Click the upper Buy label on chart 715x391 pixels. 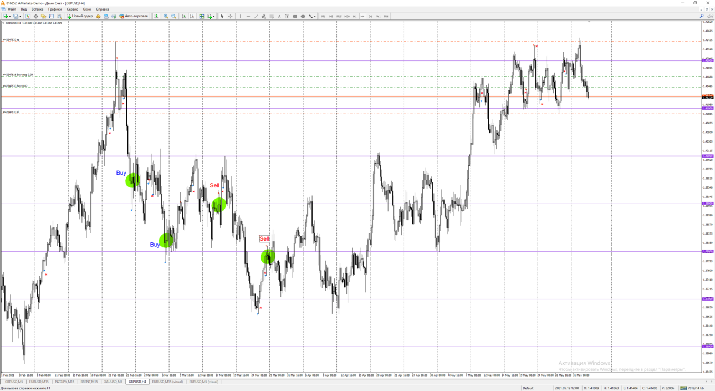coord(121,173)
